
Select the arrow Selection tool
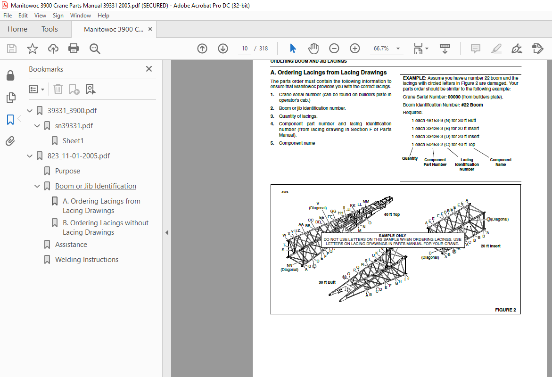[x=293, y=49]
